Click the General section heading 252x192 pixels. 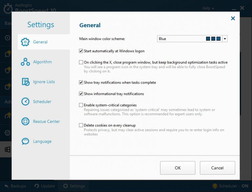click(90, 25)
